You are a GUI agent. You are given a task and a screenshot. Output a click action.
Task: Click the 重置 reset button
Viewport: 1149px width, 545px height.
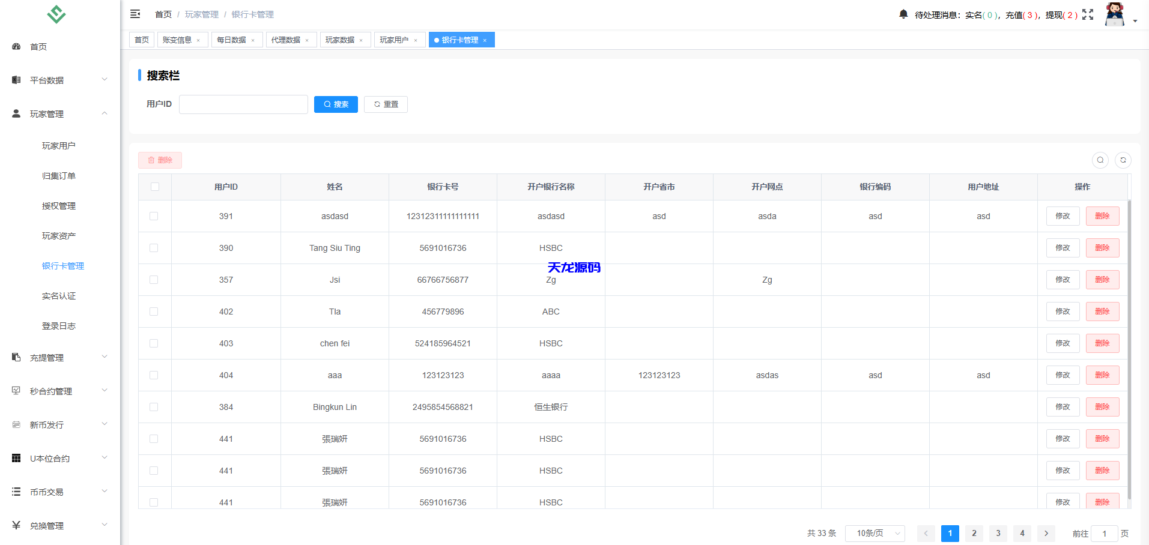pos(386,104)
